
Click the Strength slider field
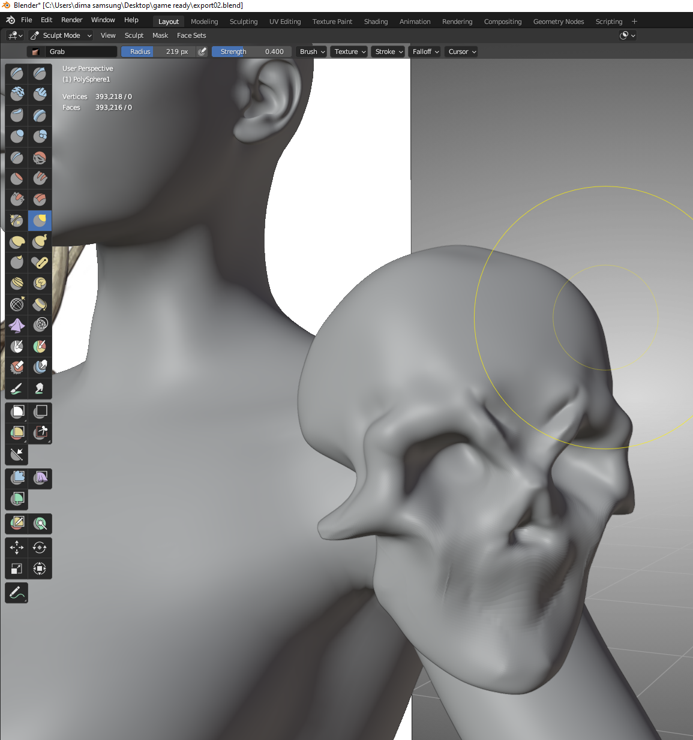click(x=251, y=52)
